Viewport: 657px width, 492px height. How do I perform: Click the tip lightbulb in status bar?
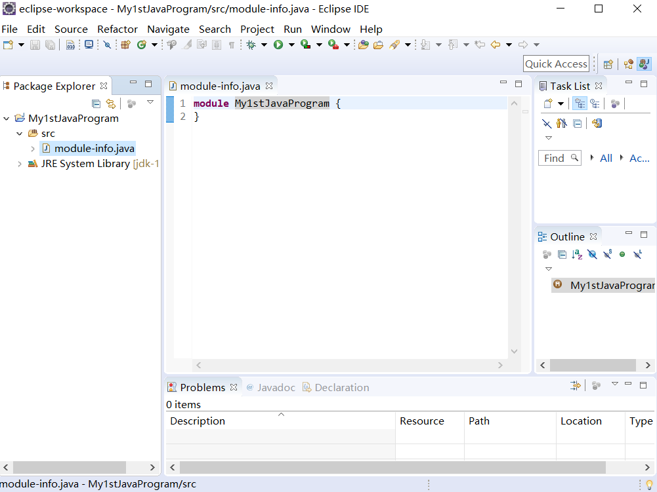pos(649,484)
